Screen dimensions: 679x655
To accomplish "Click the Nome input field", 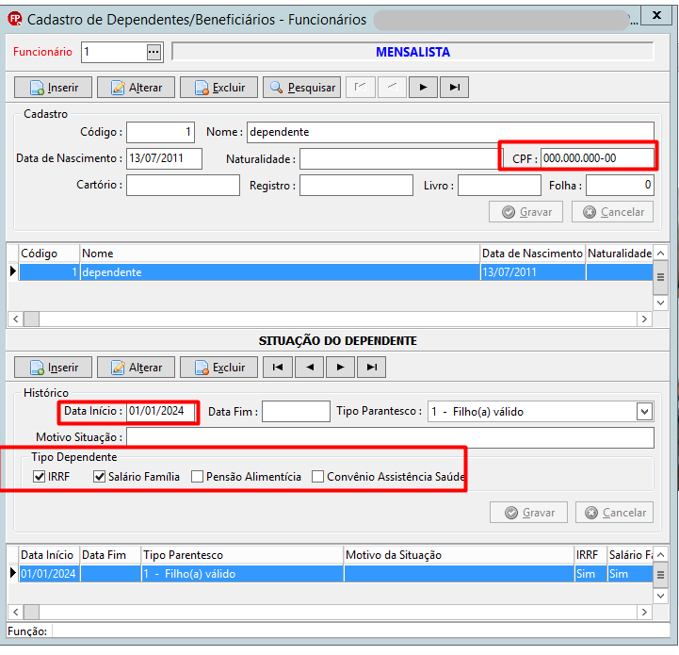I will 450,132.
